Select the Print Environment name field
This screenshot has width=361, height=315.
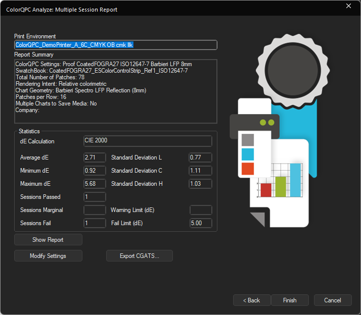116,45
